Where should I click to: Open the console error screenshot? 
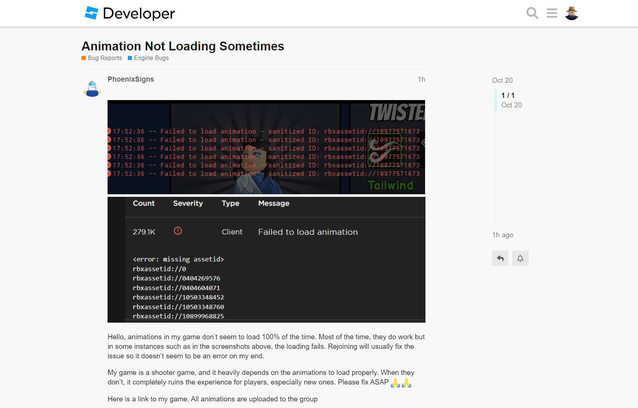[266, 147]
